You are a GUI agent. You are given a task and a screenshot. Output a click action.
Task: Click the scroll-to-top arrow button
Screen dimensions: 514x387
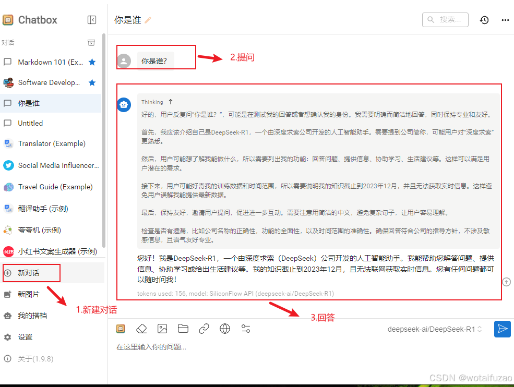(x=507, y=282)
